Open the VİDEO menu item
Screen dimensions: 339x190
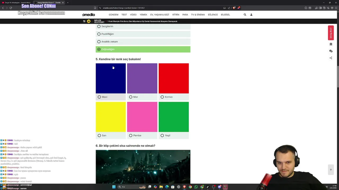coord(133,15)
